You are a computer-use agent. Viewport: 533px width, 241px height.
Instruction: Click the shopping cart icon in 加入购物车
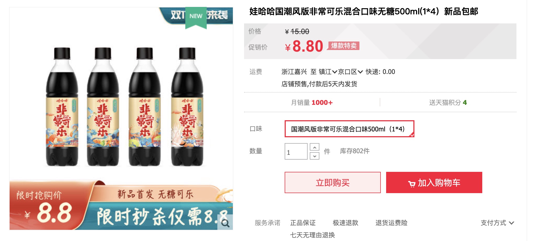coord(411,184)
